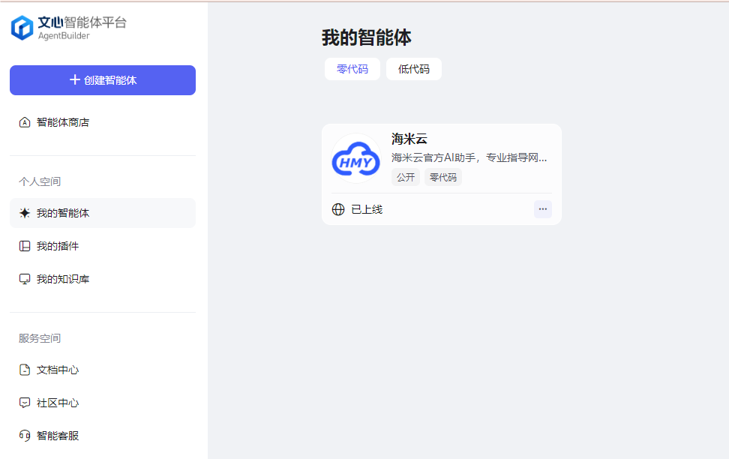
Task: Click the Wenxin AgentBuilder logo icon
Action: coord(22,28)
